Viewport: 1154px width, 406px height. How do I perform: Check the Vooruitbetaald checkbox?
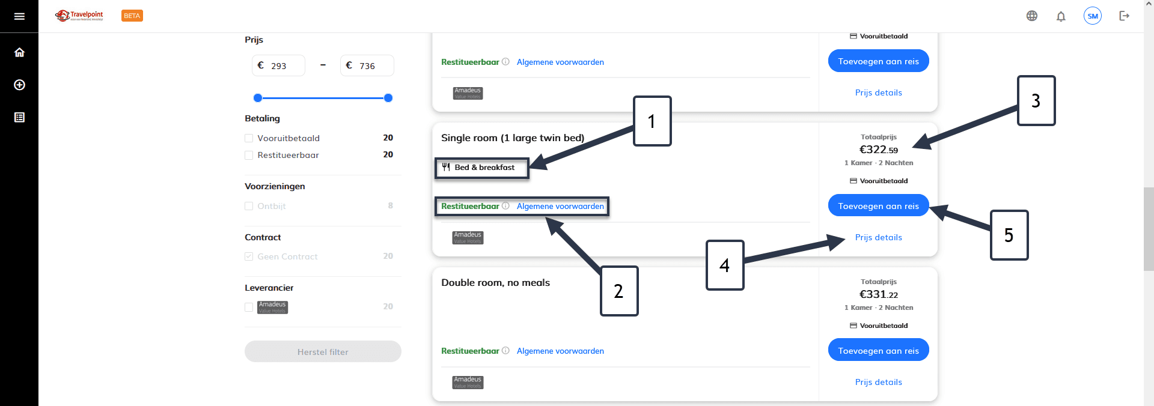(249, 138)
